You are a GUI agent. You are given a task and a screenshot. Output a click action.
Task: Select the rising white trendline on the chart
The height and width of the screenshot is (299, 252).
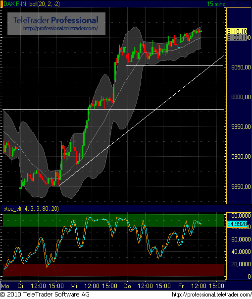(142, 120)
